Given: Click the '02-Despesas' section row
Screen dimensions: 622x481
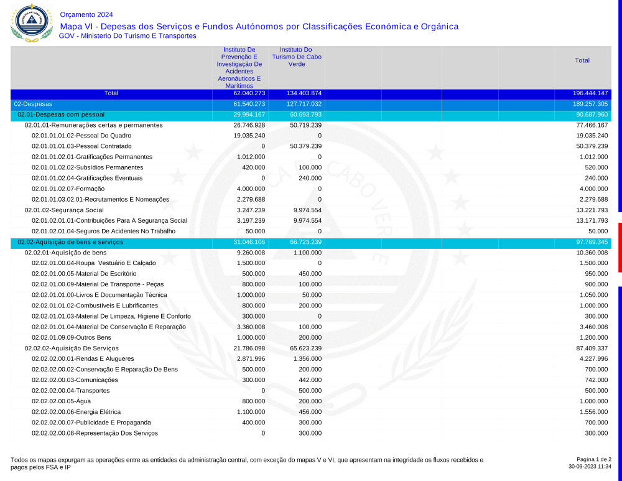Looking at the screenshot, I should pos(33,104).
